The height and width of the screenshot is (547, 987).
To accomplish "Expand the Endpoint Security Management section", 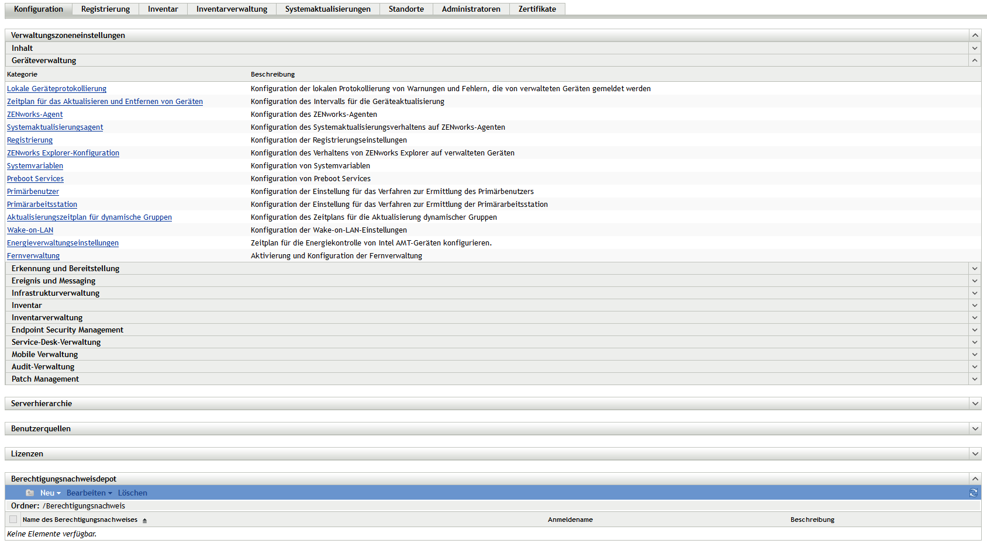I will click(975, 330).
